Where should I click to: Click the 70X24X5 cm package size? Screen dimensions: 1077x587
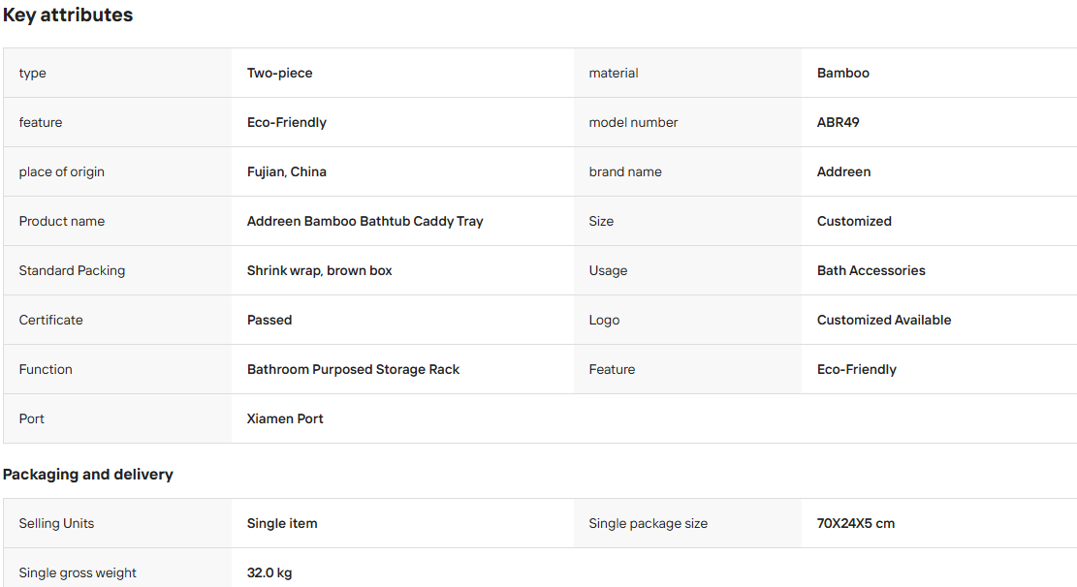[856, 523]
